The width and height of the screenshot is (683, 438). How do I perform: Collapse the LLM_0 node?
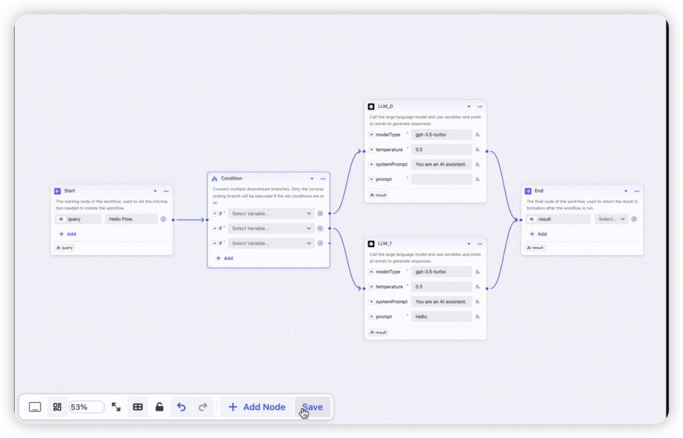[x=469, y=107]
